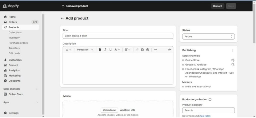The image size is (256, 118).
Task: Open Collections in the sidebar
Action: [x=15, y=32]
